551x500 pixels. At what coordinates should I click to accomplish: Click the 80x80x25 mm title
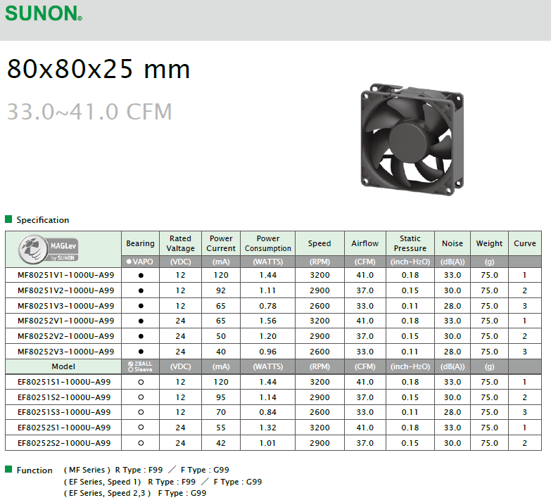pos(99,69)
